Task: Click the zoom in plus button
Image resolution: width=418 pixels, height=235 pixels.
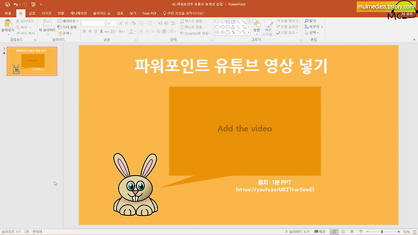Action: point(398,232)
